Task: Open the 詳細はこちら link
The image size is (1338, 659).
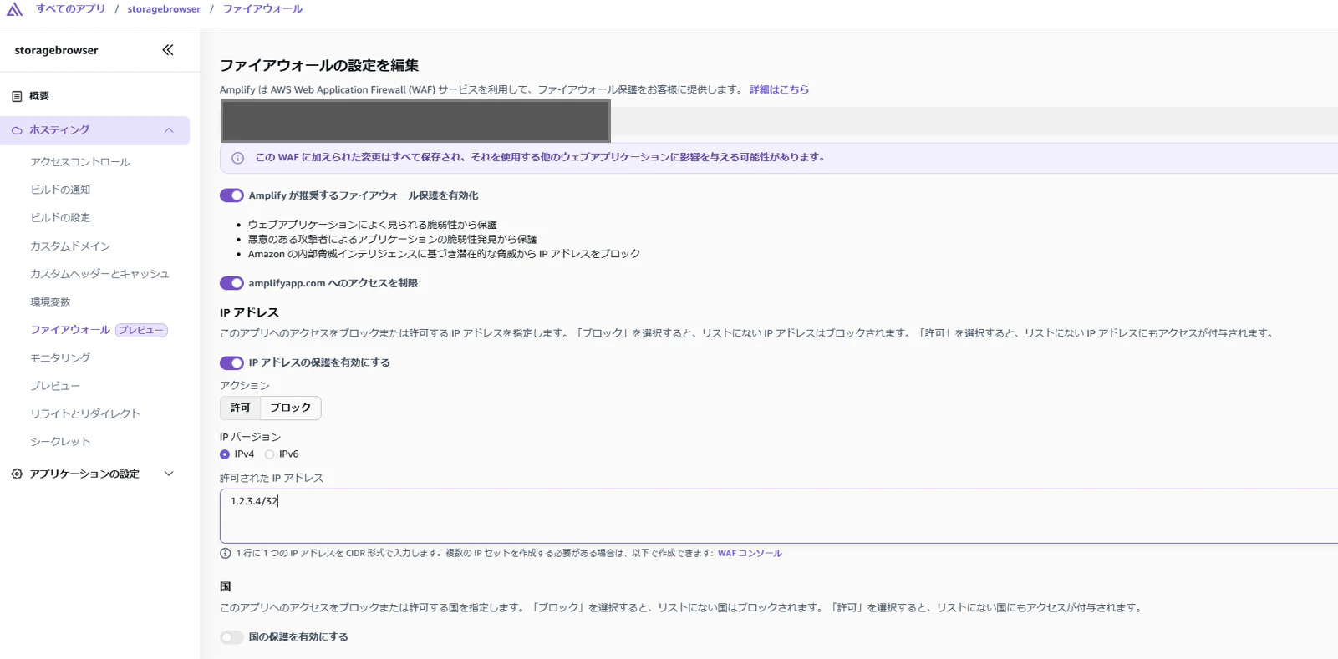Action: click(x=779, y=89)
